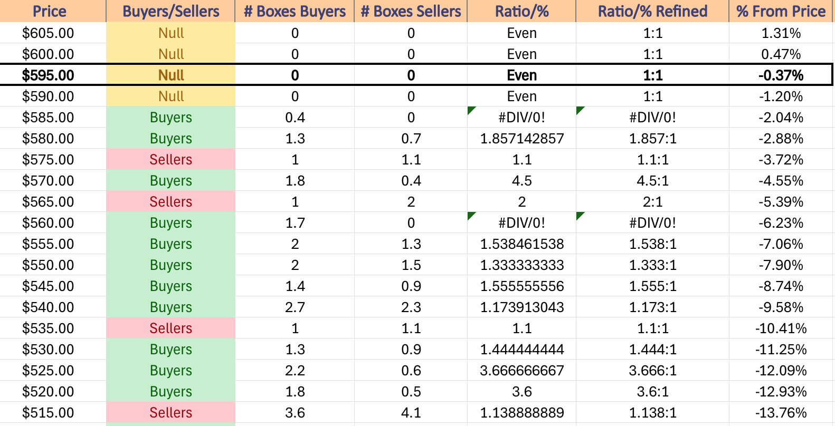Select the # Boxes Sellers header

click(x=411, y=11)
